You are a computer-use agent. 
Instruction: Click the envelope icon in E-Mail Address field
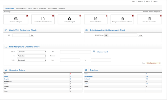(106, 35)
